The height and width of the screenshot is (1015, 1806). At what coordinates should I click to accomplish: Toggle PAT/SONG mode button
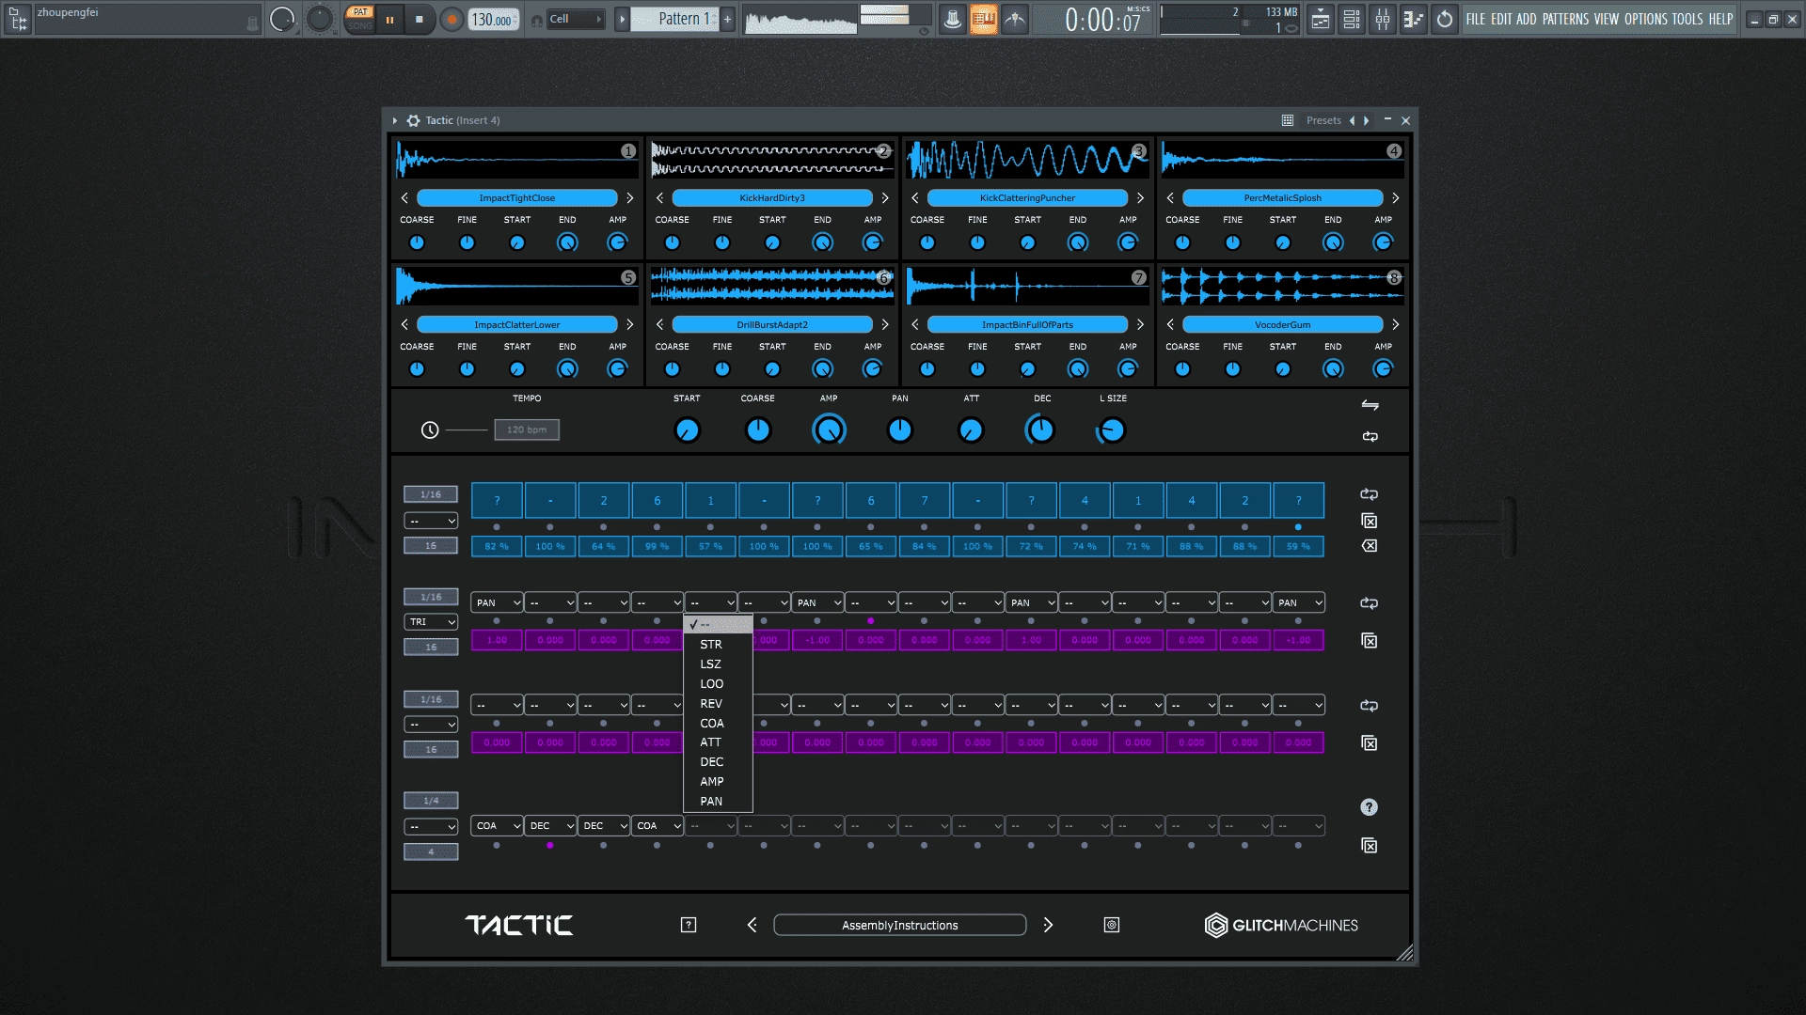(x=359, y=19)
